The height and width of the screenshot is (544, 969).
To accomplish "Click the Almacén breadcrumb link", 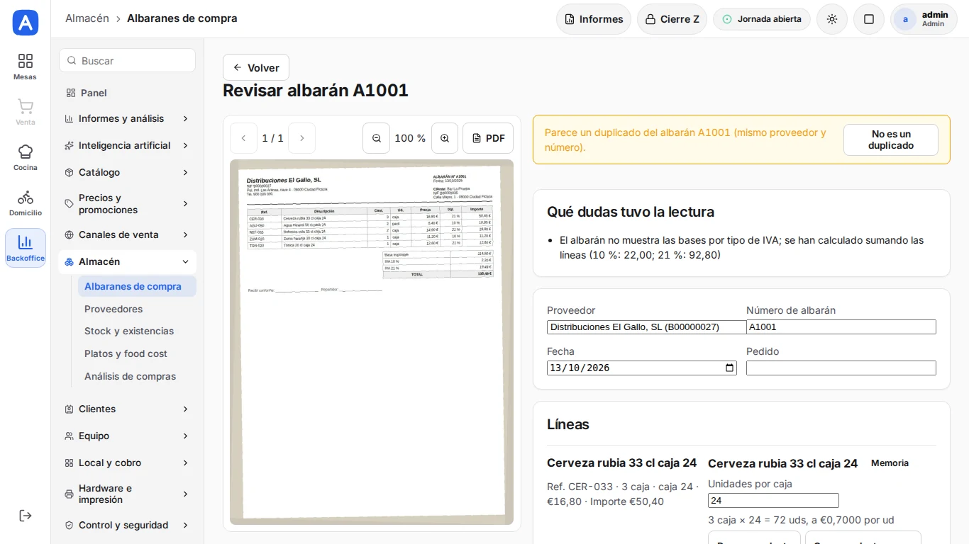I will [x=87, y=18].
